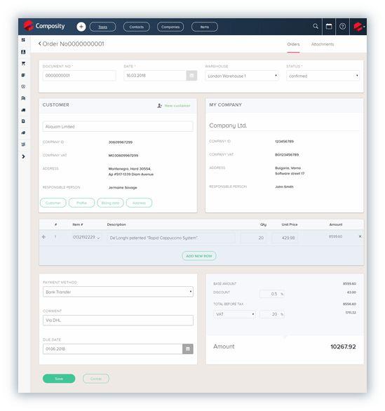Open the Status dropdown showing confirmed
The width and height of the screenshot is (385, 411).
323,76
